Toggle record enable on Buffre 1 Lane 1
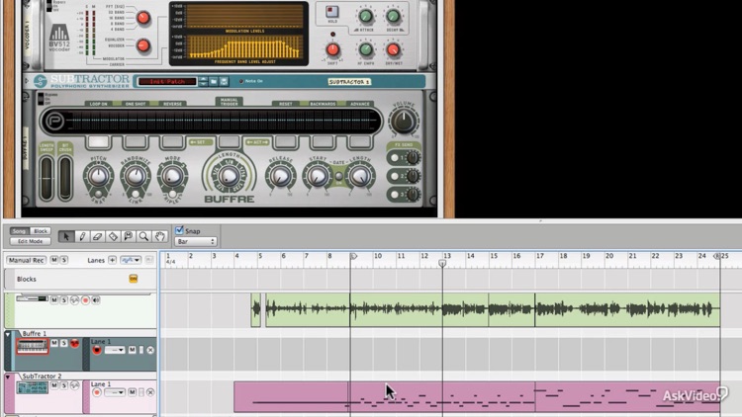Screen dimensions: 742x417 click(x=97, y=350)
